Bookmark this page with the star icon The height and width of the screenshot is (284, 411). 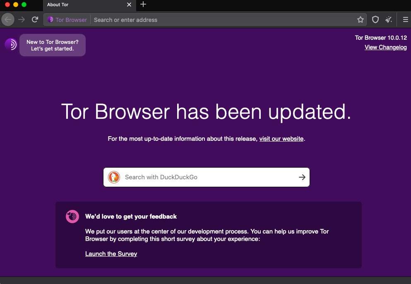pyautogui.click(x=361, y=20)
